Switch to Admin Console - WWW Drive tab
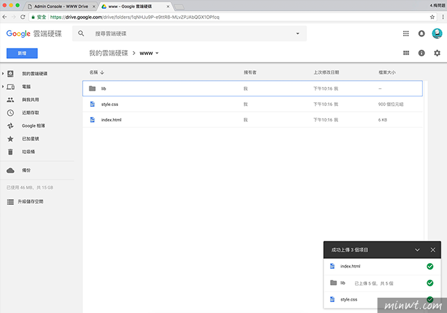447x313 pixels. tap(61, 6)
